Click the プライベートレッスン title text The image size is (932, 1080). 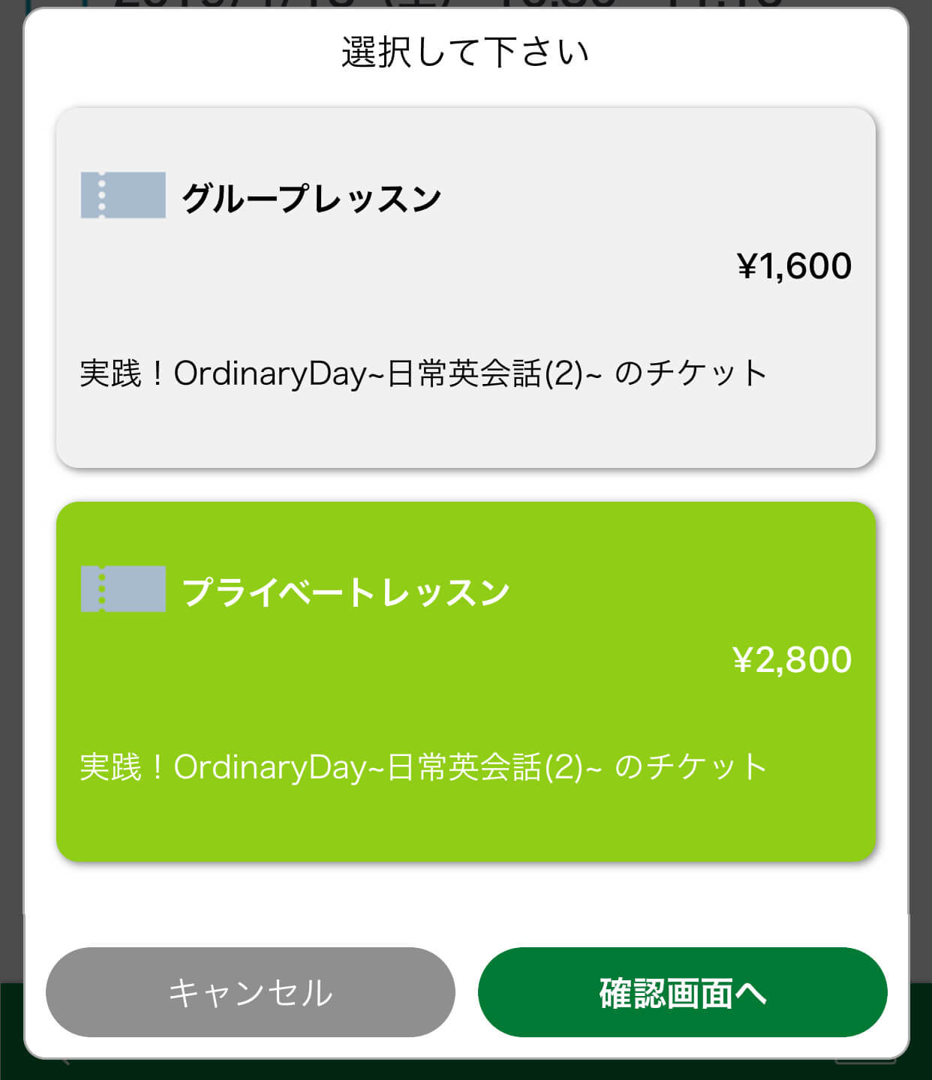[346, 592]
